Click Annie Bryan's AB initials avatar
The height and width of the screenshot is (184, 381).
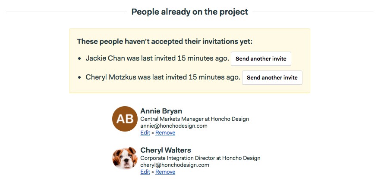[125, 119]
